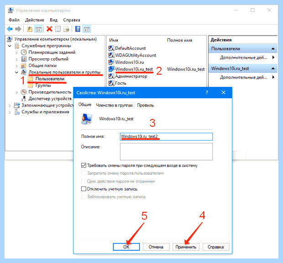The width and height of the screenshot is (283, 263).
Task: Select the root Управление компьютером (локальным) node
Action: point(55,39)
